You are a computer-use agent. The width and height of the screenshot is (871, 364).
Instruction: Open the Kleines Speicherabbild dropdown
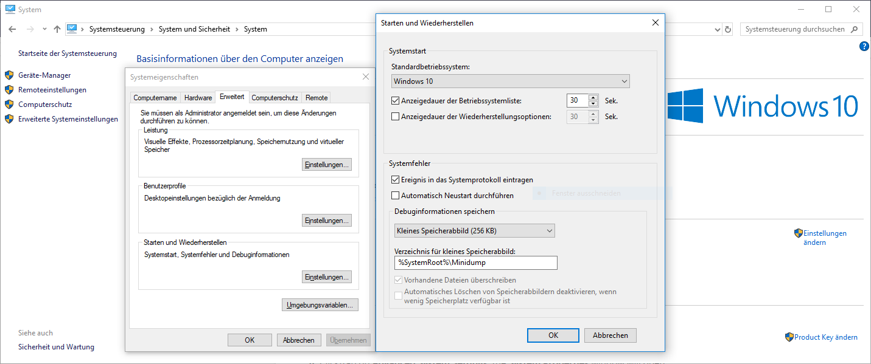(x=475, y=231)
